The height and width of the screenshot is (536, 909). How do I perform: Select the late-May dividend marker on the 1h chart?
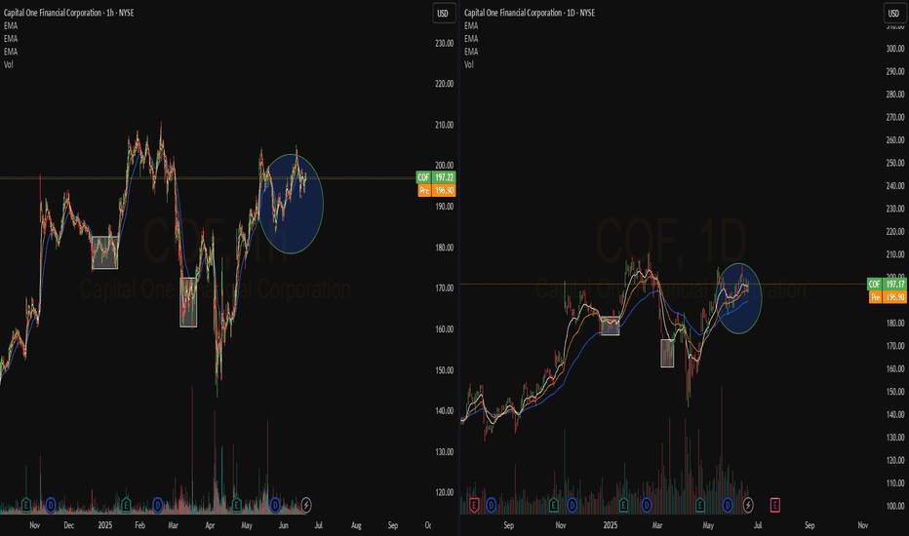[x=275, y=505]
